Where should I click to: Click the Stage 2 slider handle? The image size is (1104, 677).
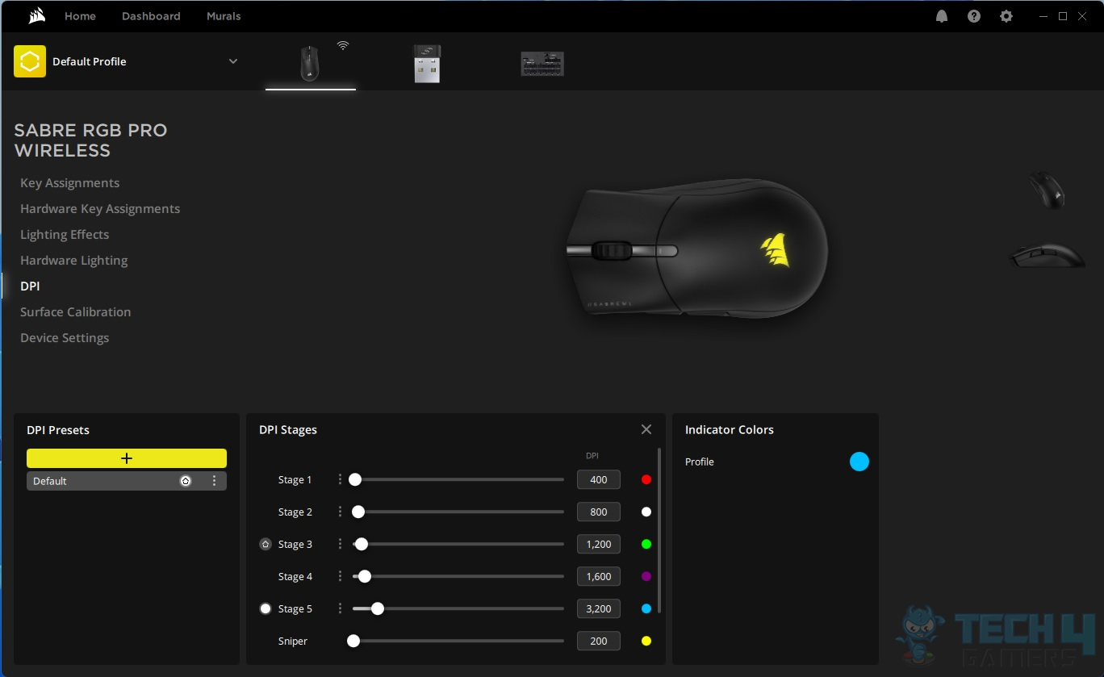(x=358, y=512)
